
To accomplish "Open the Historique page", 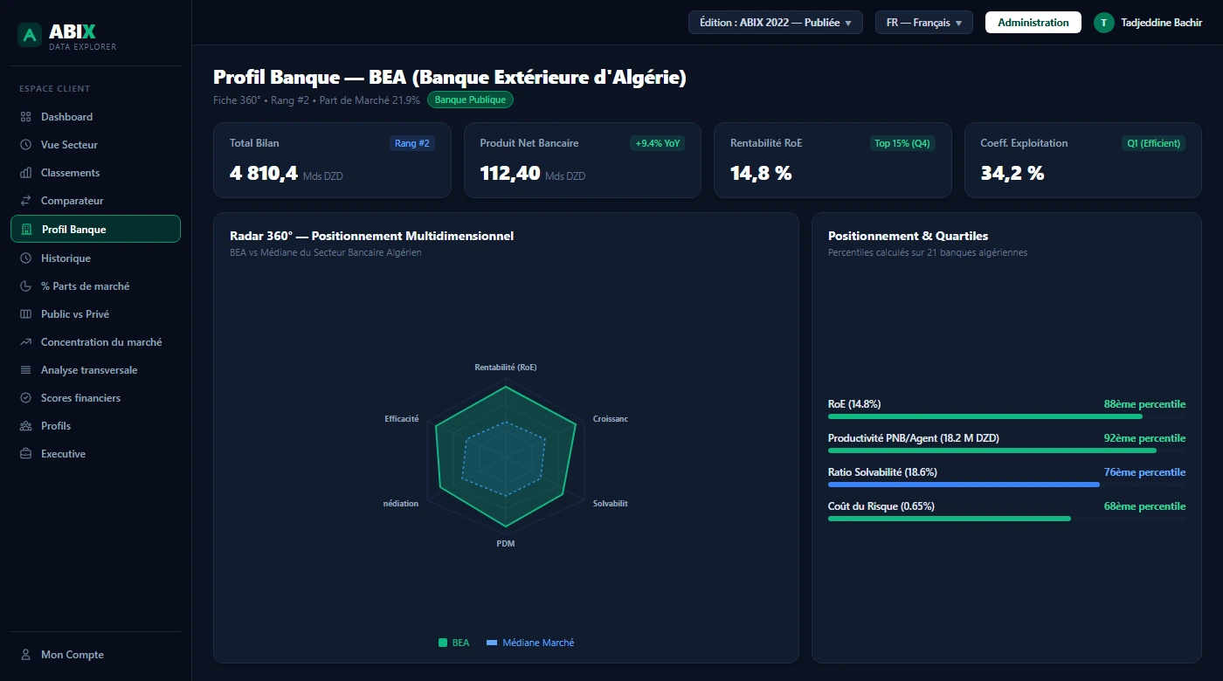I will pyautogui.click(x=96, y=258).
